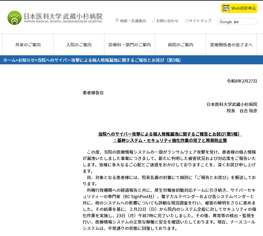Open the 地図・交通案内 link
This screenshot has width=263, height=236.
pyautogui.click(x=133, y=21)
